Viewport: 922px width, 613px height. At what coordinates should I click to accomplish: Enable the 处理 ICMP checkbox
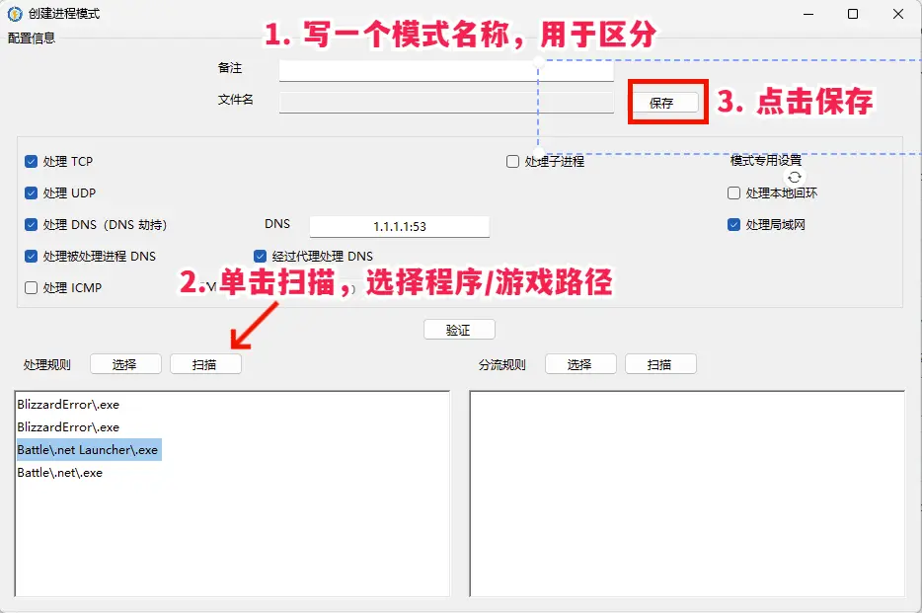pyautogui.click(x=32, y=288)
